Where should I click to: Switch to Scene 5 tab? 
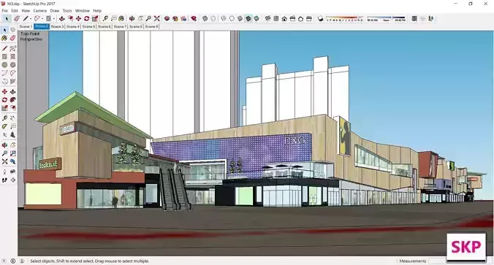click(x=89, y=27)
